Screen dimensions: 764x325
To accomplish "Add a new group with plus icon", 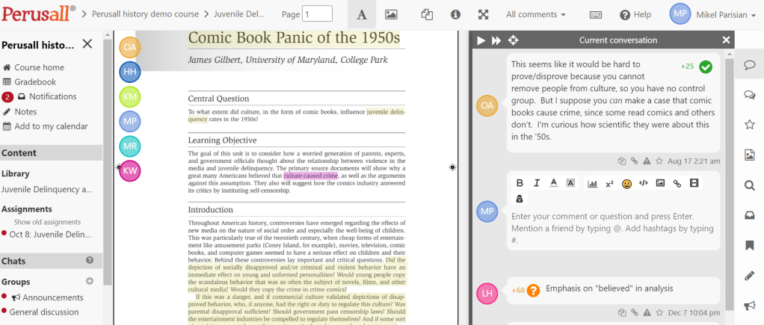I will pyautogui.click(x=90, y=282).
